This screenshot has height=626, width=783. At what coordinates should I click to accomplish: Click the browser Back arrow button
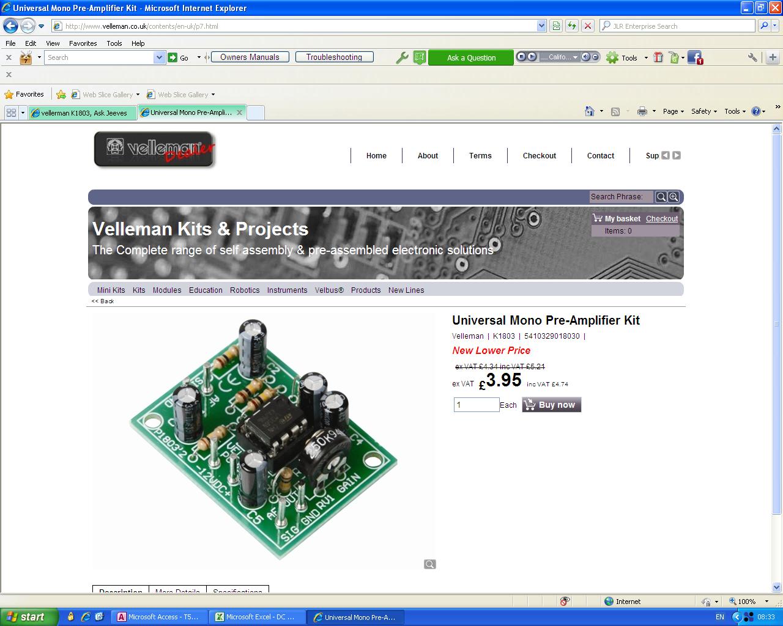click(x=10, y=26)
